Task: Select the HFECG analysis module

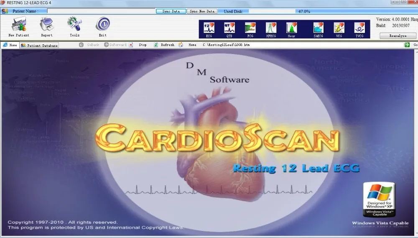Action: coord(271,30)
